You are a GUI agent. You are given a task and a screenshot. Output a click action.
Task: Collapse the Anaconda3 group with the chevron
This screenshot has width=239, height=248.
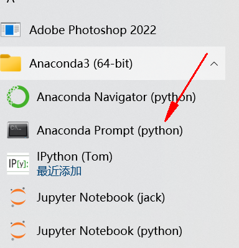click(x=214, y=64)
